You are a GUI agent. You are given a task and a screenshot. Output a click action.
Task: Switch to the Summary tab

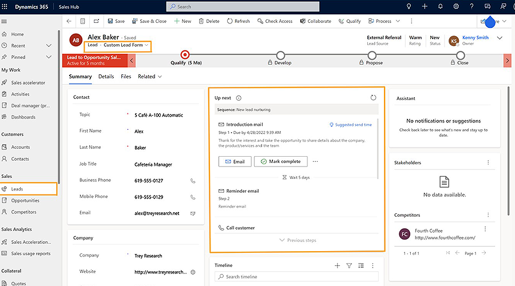80,77
